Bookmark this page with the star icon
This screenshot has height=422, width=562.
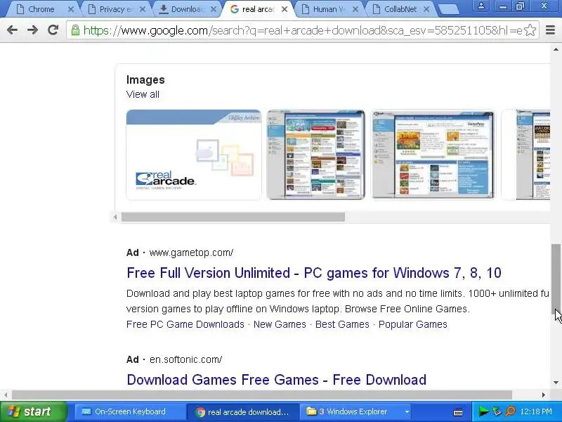tap(530, 30)
